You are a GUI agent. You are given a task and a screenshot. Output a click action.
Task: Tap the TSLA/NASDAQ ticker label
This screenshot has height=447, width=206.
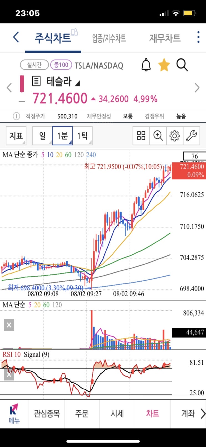pos(99,65)
